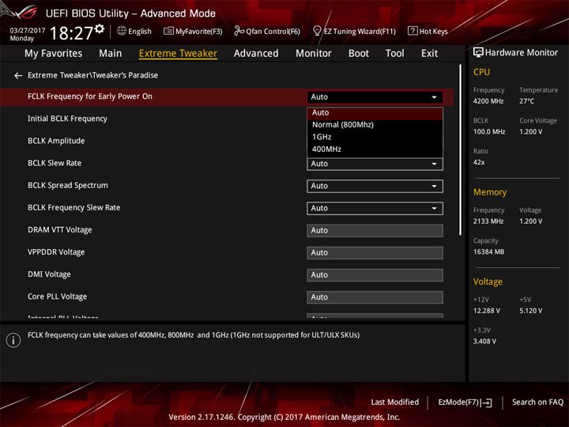Viewport: 569px width, 427px height.
Task: Switch to EzMode(F7)
Action: [x=465, y=402]
